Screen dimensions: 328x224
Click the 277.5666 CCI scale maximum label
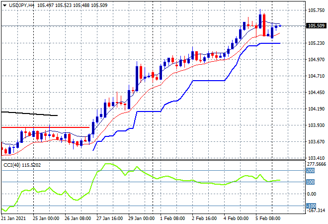click(316, 164)
